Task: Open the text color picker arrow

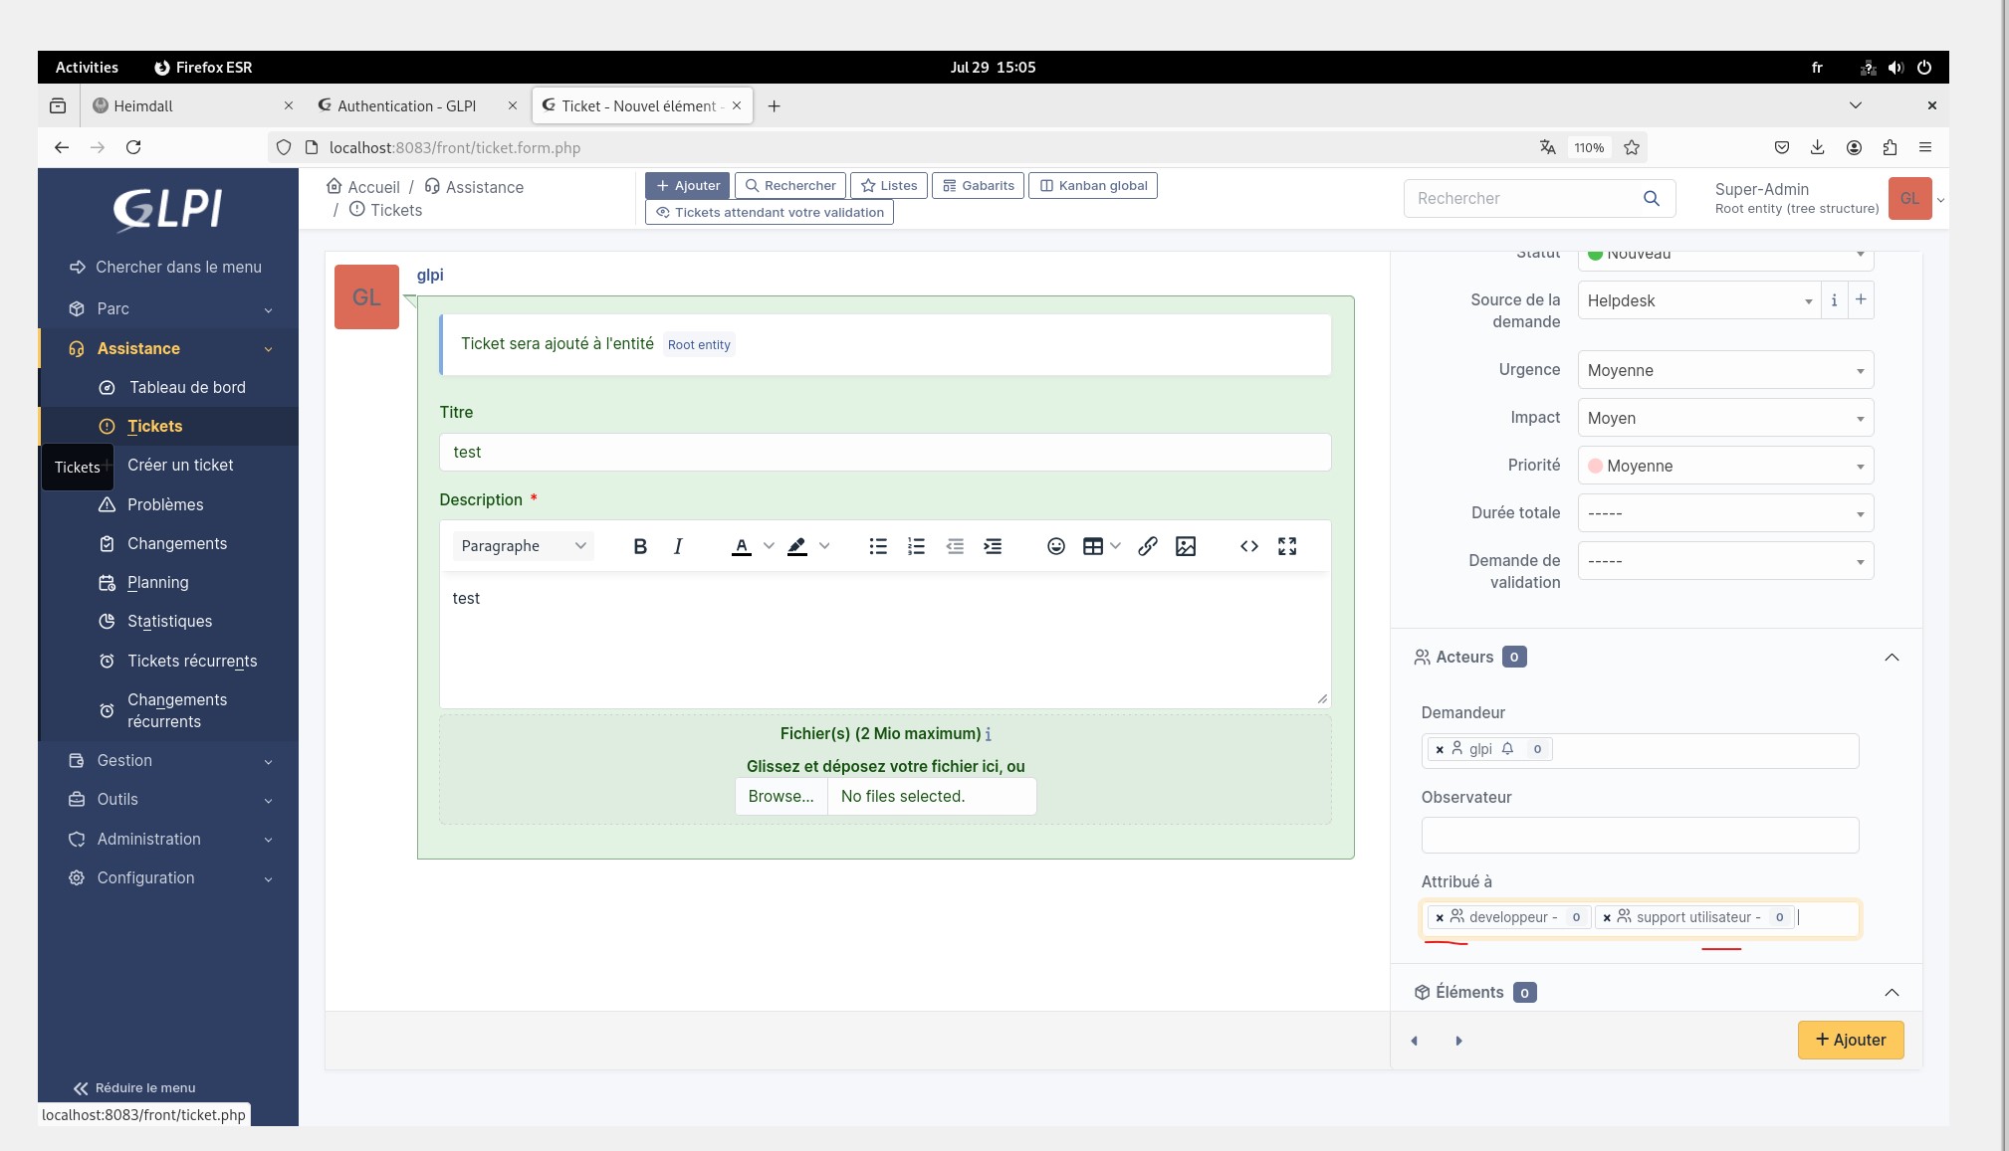Action: (769, 546)
